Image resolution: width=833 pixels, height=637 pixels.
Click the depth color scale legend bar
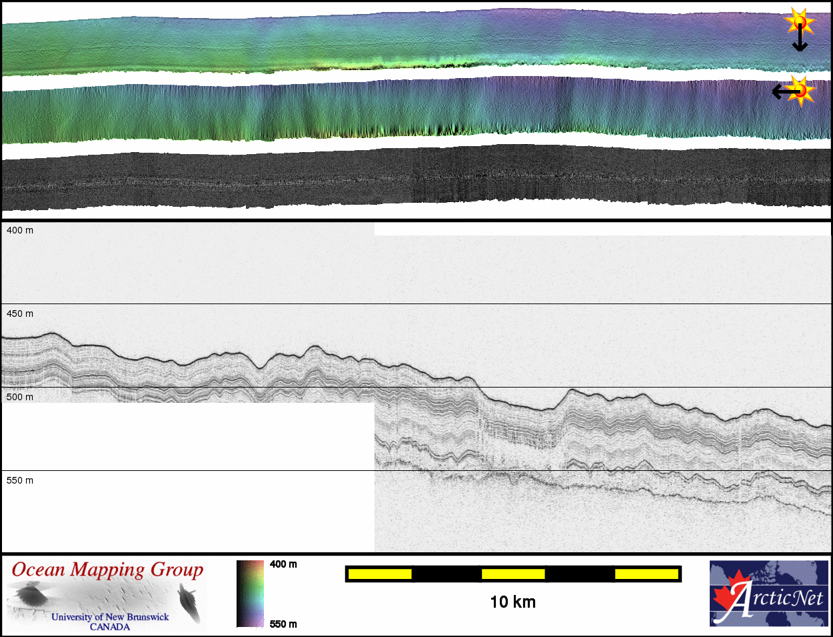pyautogui.click(x=250, y=593)
